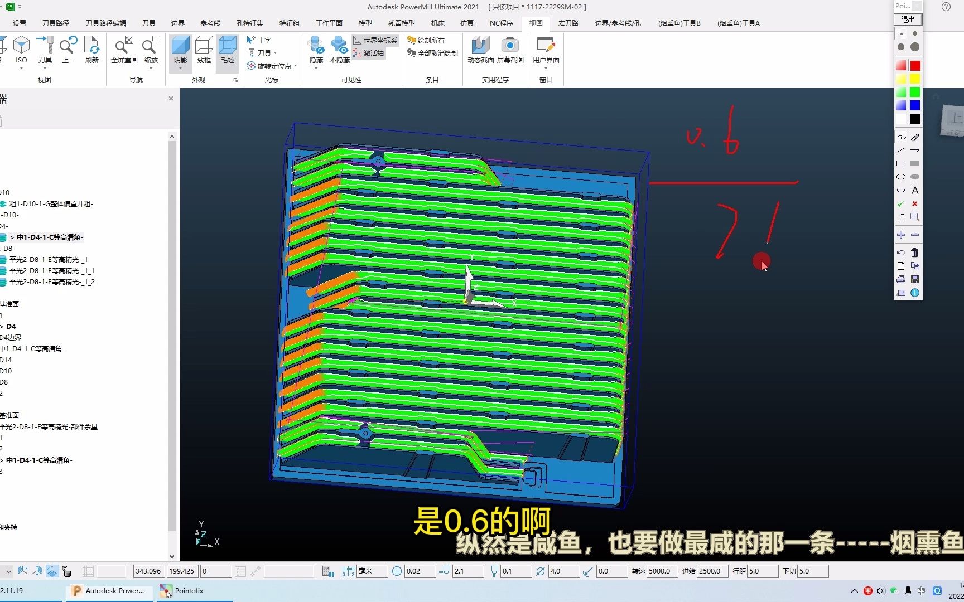Open the 刀具路径 ribbon tab

[56, 23]
